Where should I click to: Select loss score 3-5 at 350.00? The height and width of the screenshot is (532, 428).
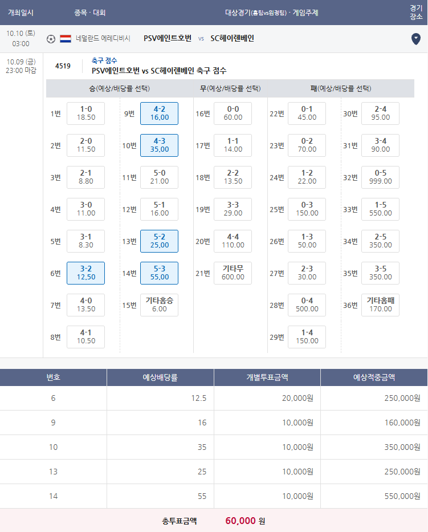381,273
